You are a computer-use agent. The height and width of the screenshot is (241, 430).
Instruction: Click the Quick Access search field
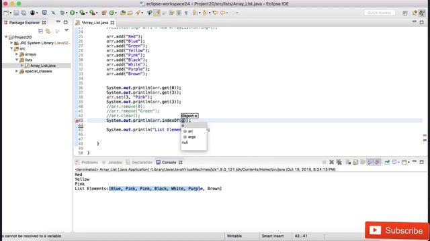click(x=380, y=13)
